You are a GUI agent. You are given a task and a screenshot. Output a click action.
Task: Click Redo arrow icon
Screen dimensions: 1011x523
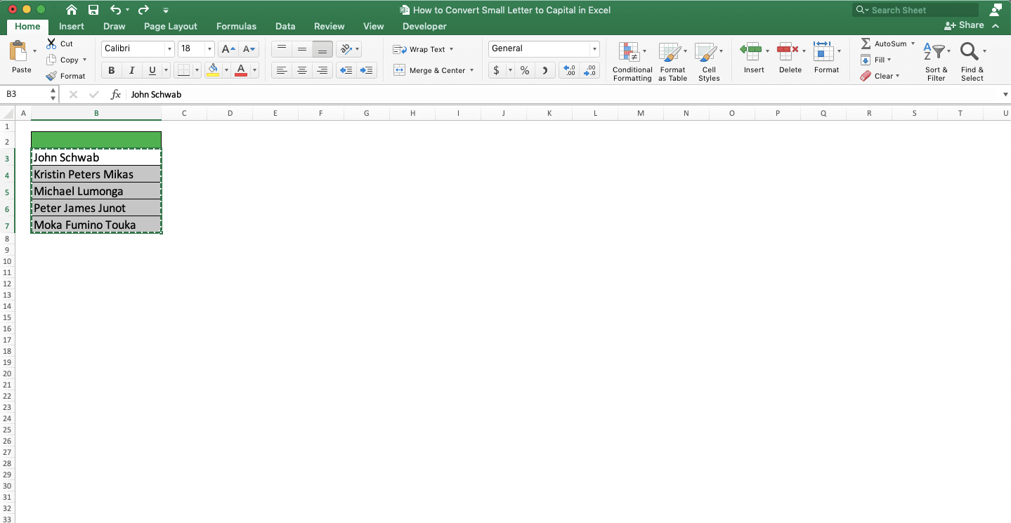(143, 10)
